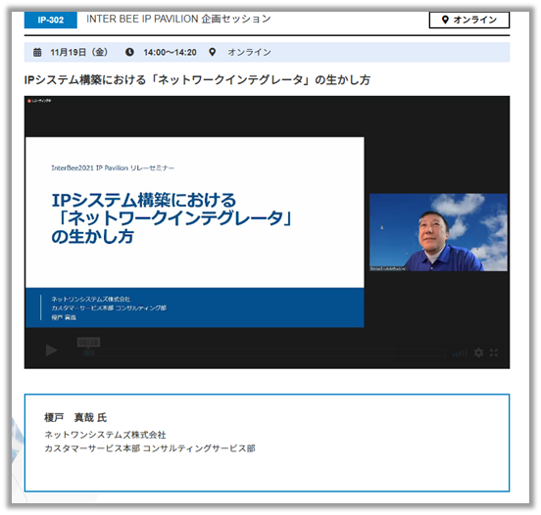Open video settings gear

[x=478, y=352]
